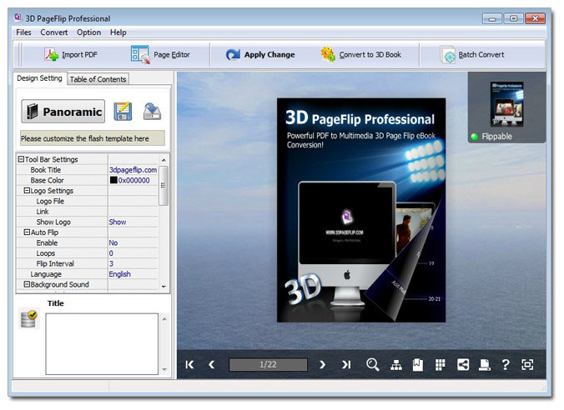Select the Design Setting tab
Image resolution: width=564 pixels, height=410 pixels.
[39, 78]
